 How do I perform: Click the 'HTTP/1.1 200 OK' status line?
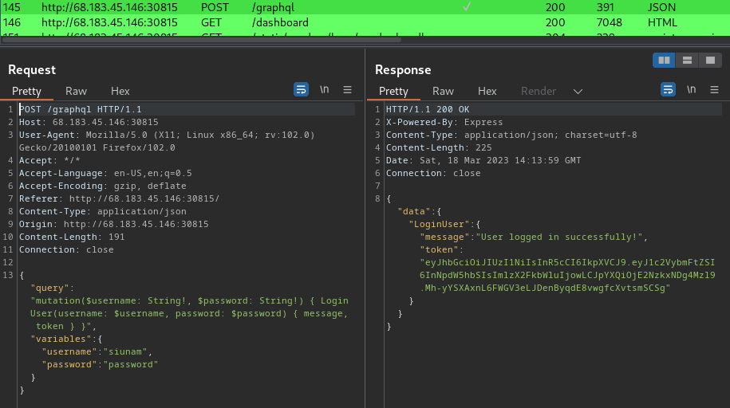click(428, 109)
